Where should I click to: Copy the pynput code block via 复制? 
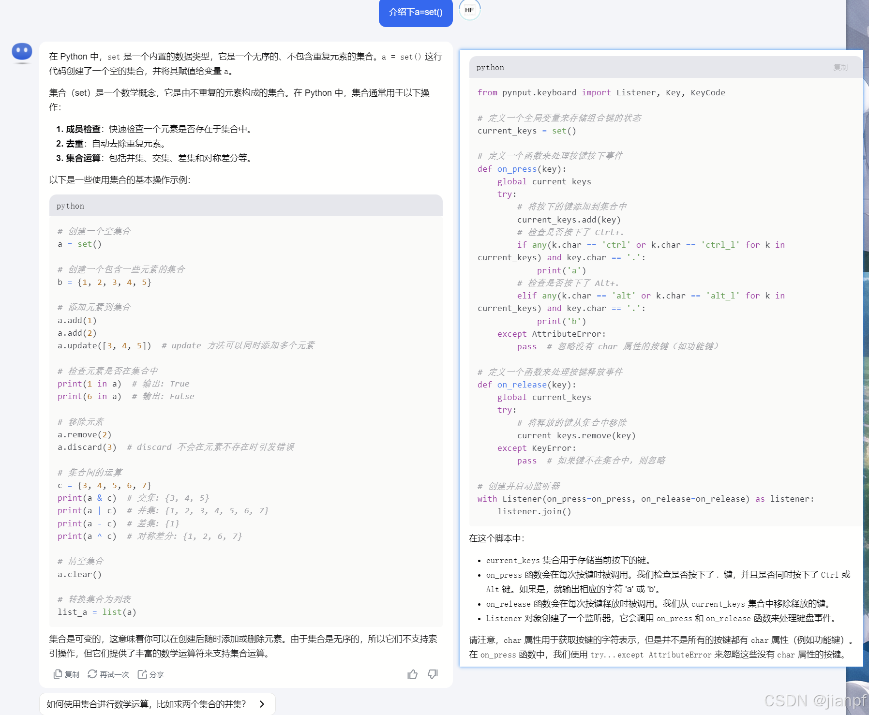840,68
